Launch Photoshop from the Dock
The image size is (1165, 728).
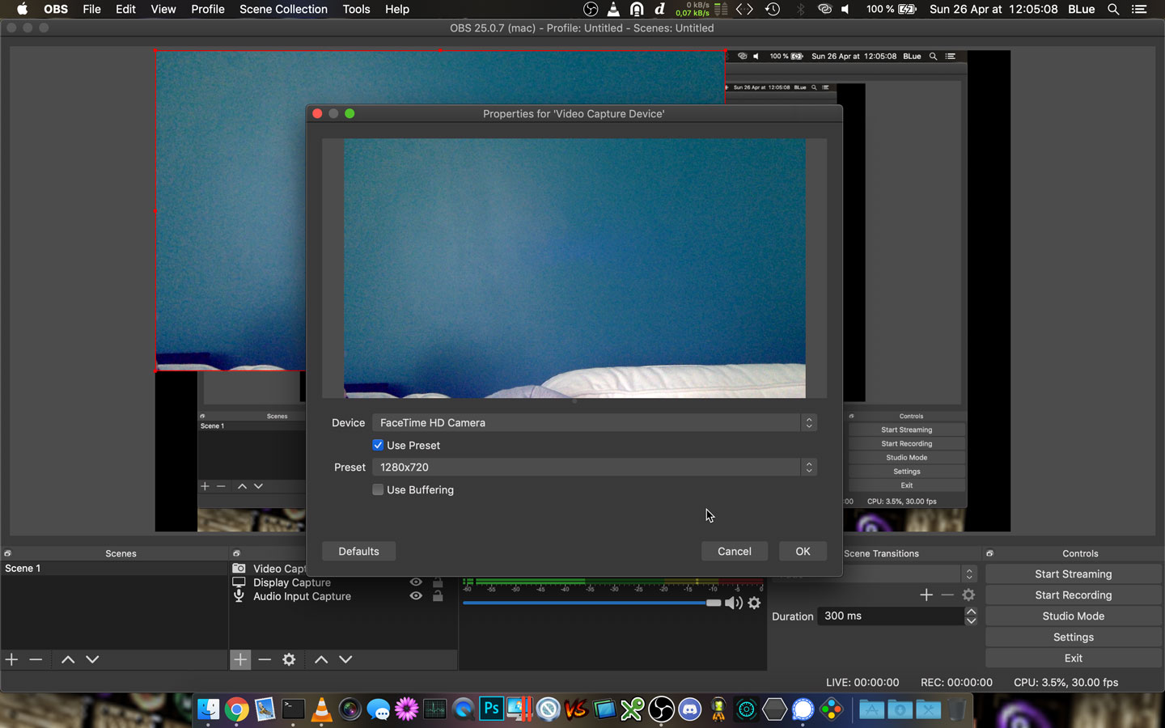coord(491,709)
